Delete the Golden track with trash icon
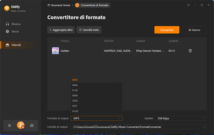Image resolution: width=214 pixels, height=135 pixels. click(x=190, y=51)
